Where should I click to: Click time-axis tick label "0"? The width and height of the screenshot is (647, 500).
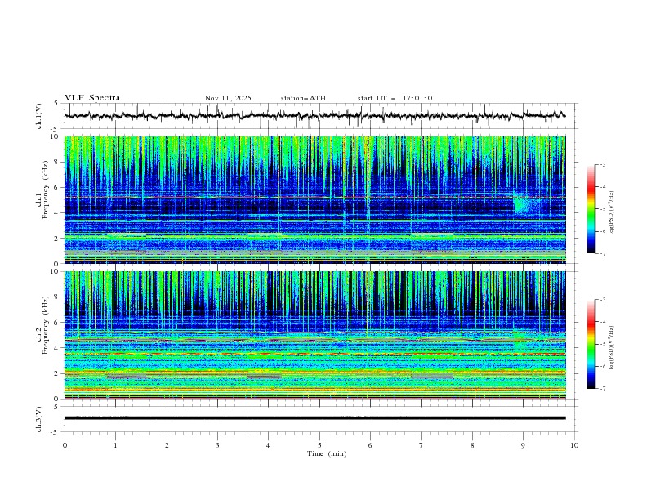click(x=65, y=445)
